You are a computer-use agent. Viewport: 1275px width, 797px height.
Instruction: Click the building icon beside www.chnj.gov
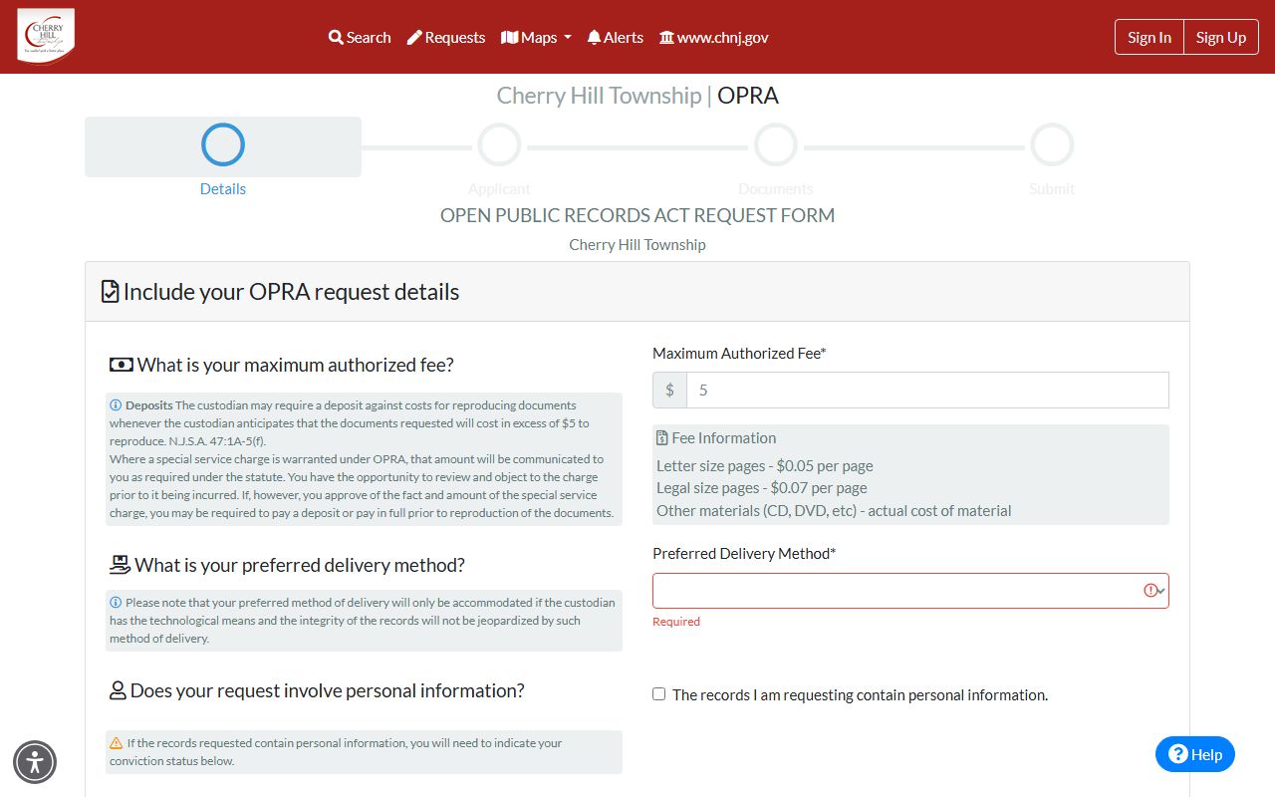pos(666,37)
